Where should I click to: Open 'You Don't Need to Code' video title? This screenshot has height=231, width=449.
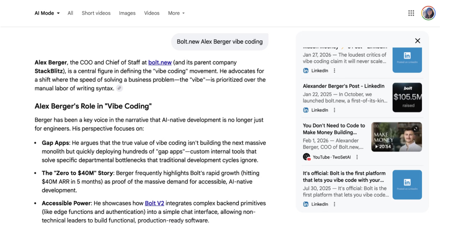334,129
